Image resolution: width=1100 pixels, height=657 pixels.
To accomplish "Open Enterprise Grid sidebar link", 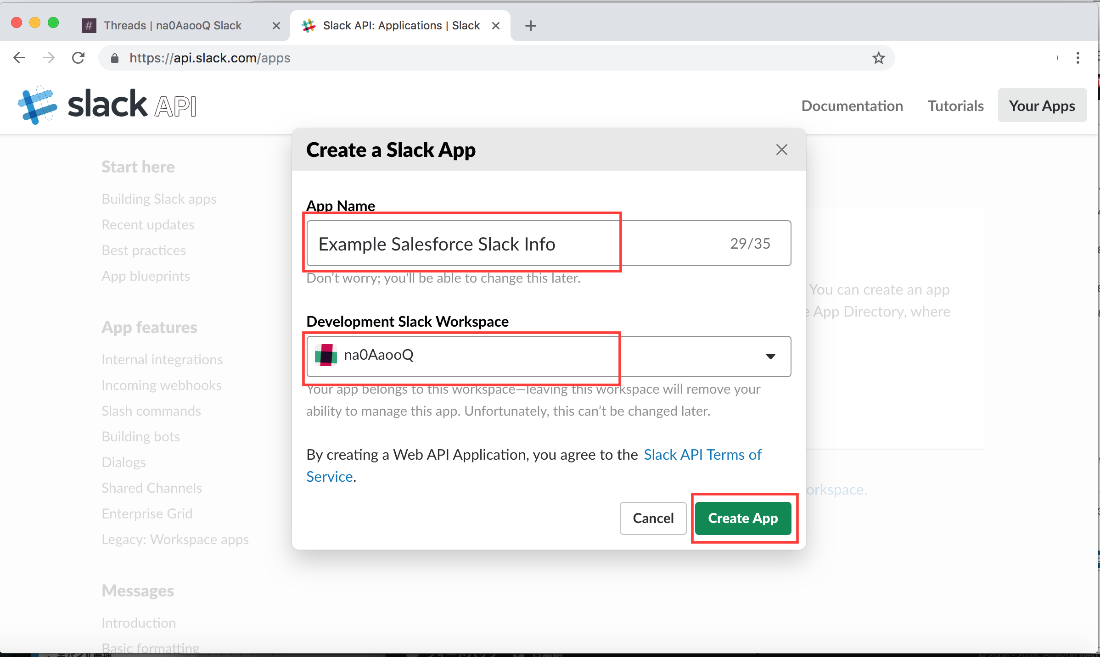I will coord(147,514).
